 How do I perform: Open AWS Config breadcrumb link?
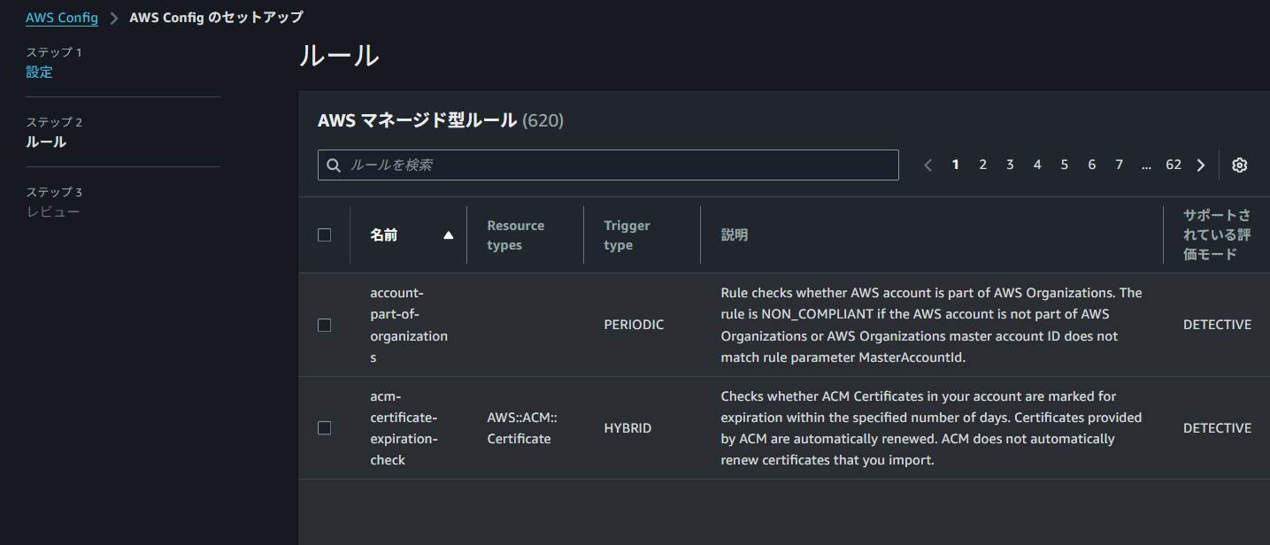click(61, 18)
